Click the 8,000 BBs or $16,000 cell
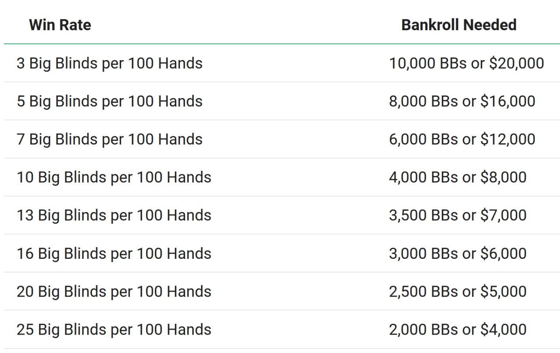560x353 pixels. pyautogui.click(x=462, y=101)
